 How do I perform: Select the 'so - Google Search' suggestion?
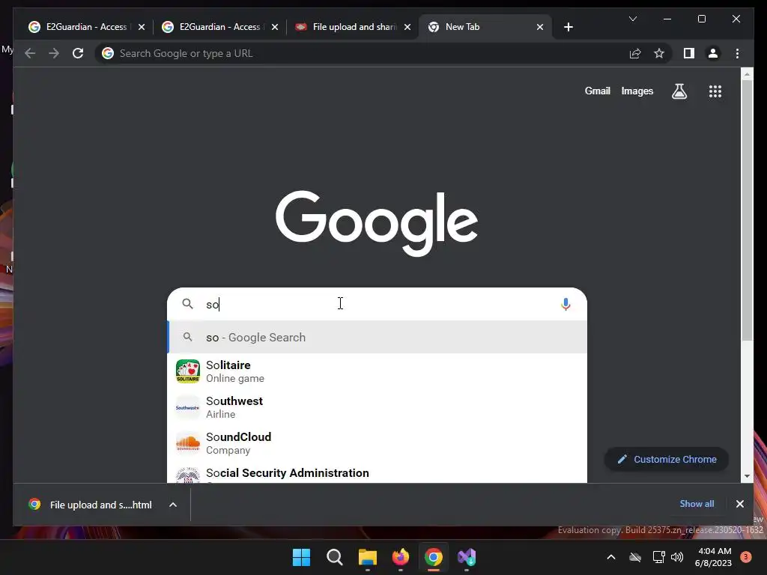tap(378, 337)
